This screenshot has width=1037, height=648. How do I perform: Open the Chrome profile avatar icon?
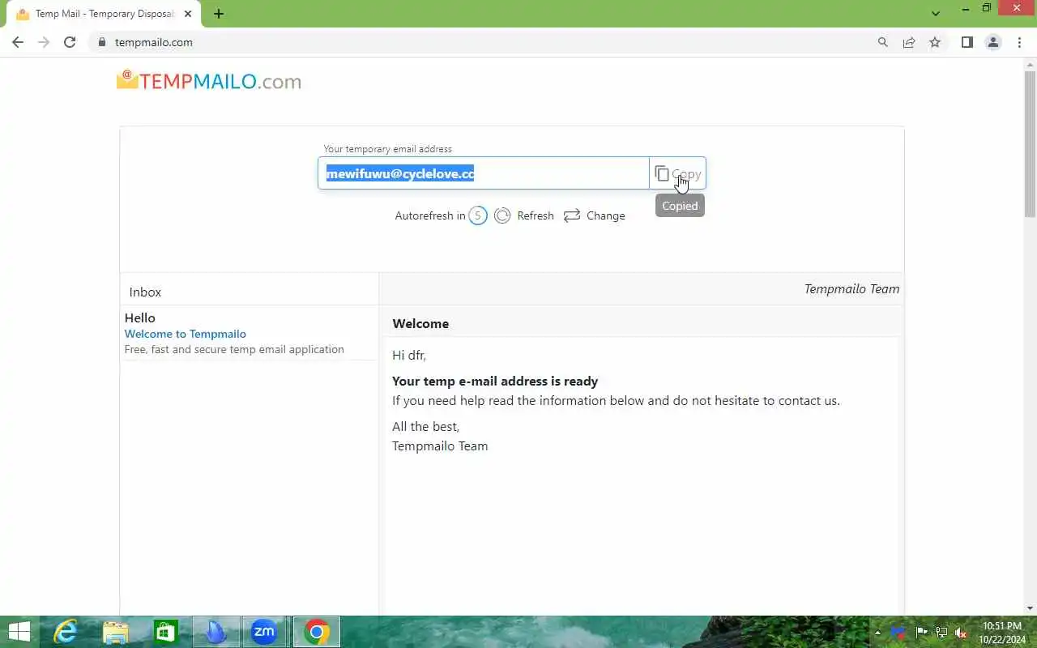993,42
